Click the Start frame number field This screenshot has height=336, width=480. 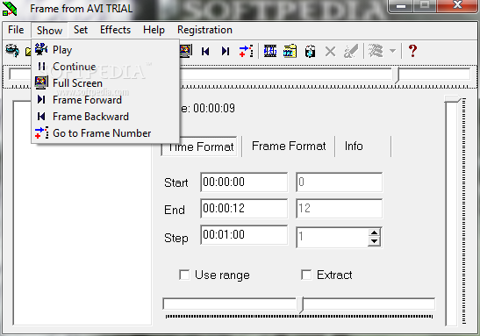(340, 182)
